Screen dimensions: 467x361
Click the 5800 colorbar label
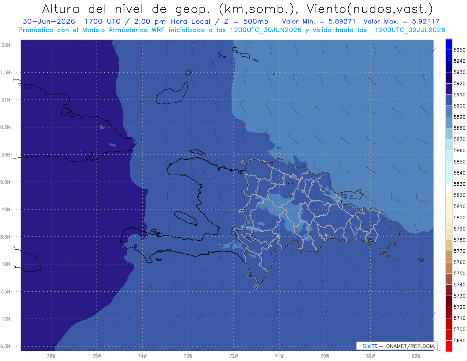459,218
